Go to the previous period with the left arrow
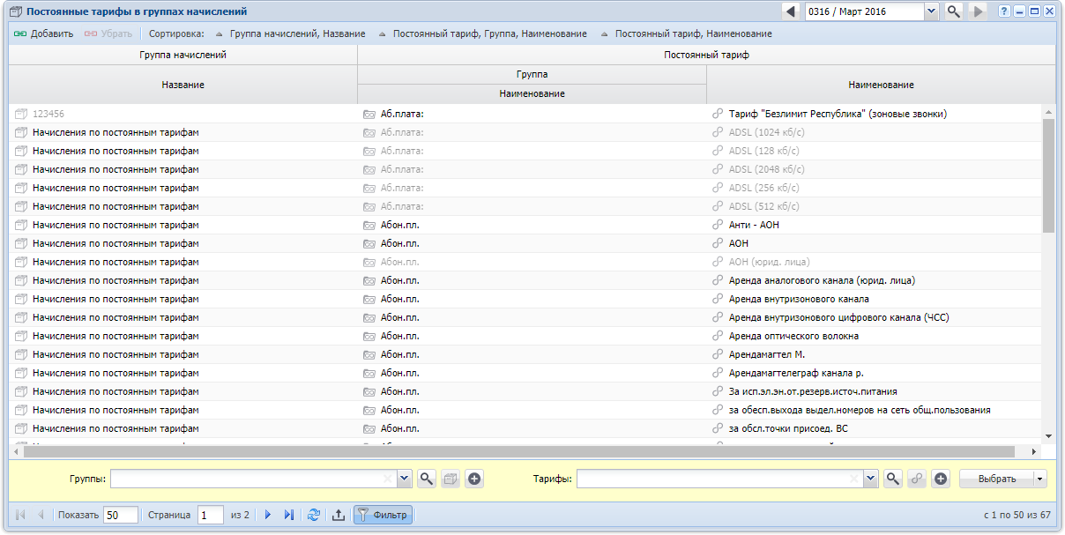Image resolution: width=1065 pixels, height=535 pixels. tap(791, 11)
